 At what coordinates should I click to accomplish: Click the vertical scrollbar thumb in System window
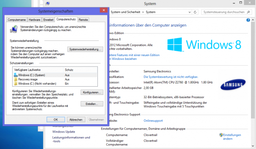pyautogui.click(x=253, y=70)
